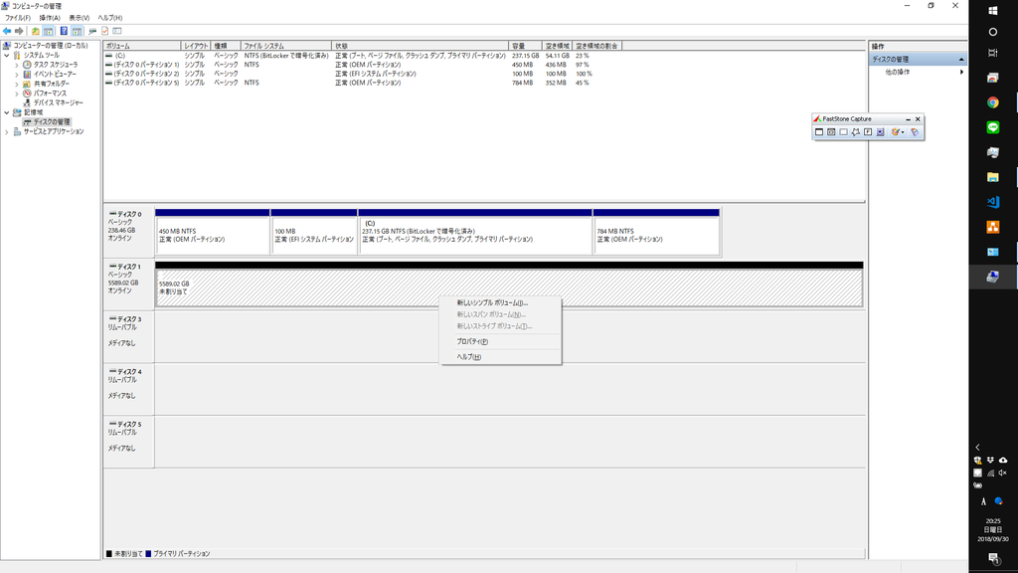
Task: Click the disk view settings toolbar icon
Action: point(117,31)
